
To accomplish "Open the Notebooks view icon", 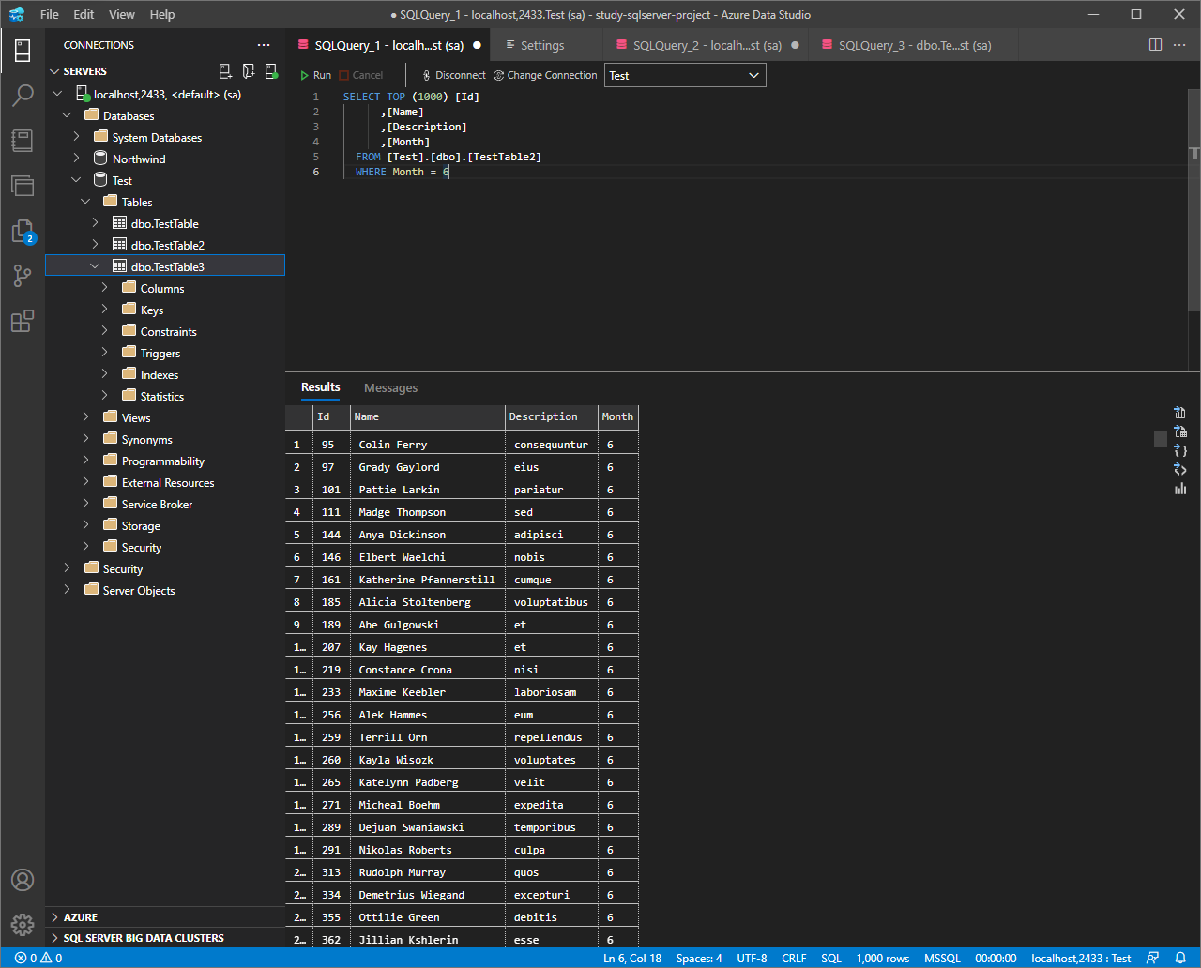I will pos(23,141).
